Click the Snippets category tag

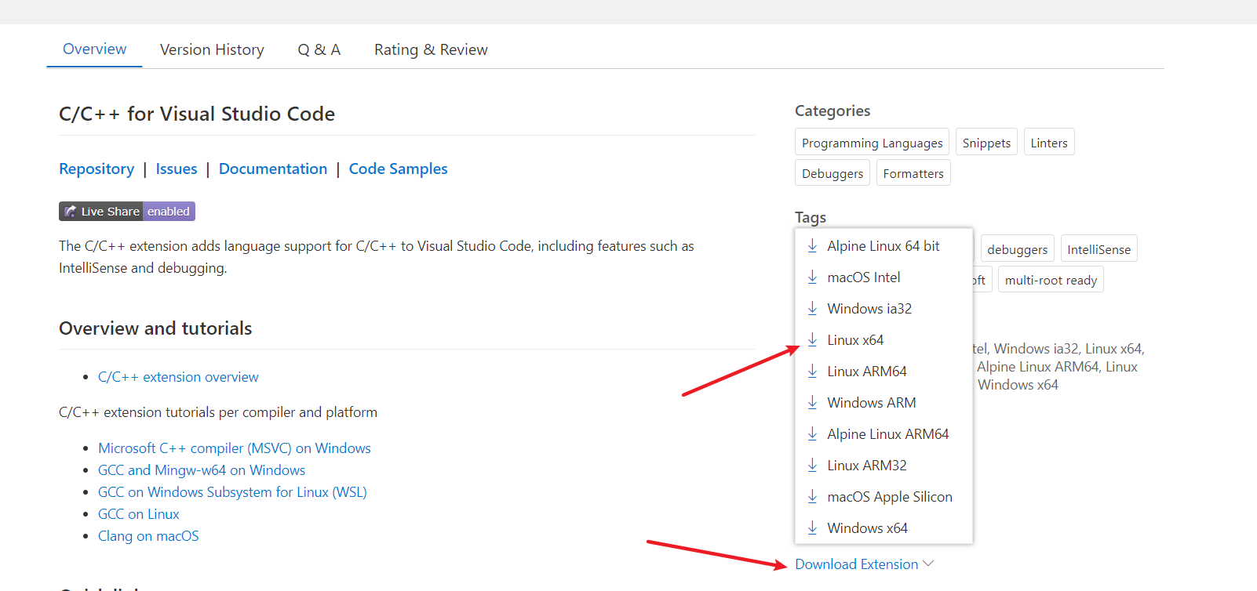pyautogui.click(x=986, y=143)
